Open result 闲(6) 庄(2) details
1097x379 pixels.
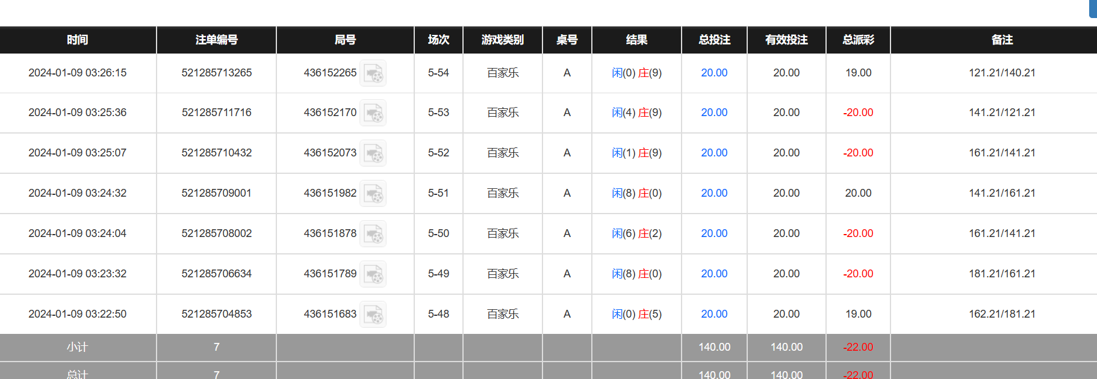point(636,233)
